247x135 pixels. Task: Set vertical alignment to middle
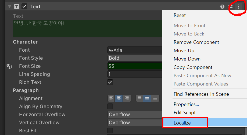[x=147, y=98]
